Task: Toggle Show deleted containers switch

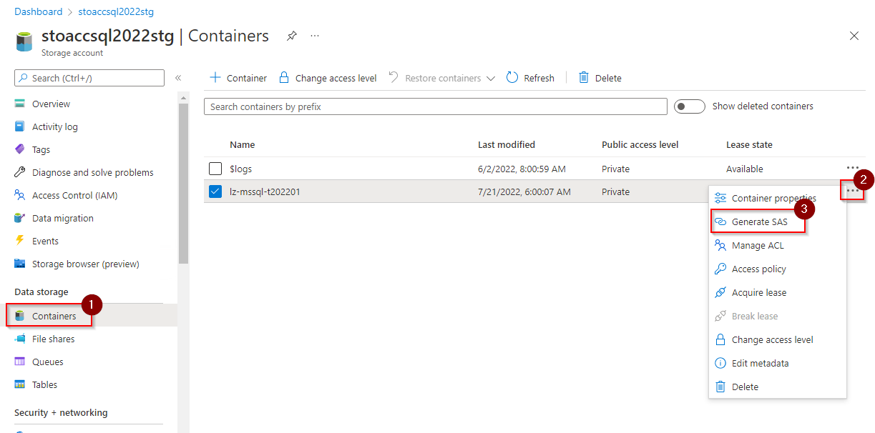Action: (x=690, y=106)
